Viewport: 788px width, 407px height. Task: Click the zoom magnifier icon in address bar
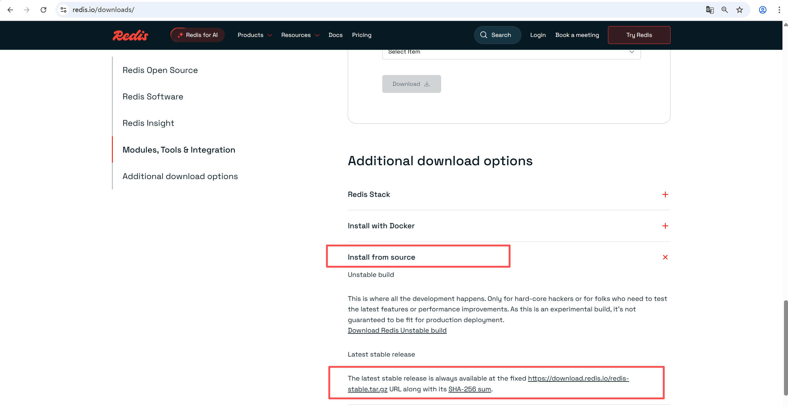[724, 10]
